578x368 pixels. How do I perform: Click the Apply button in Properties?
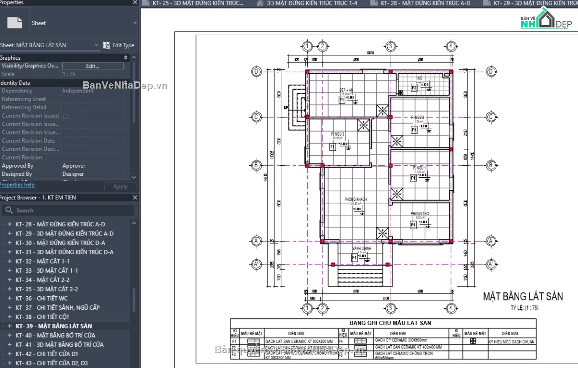click(120, 186)
